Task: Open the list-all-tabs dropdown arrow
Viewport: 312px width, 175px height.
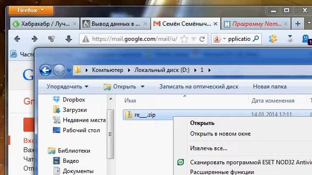Action: (309, 23)
